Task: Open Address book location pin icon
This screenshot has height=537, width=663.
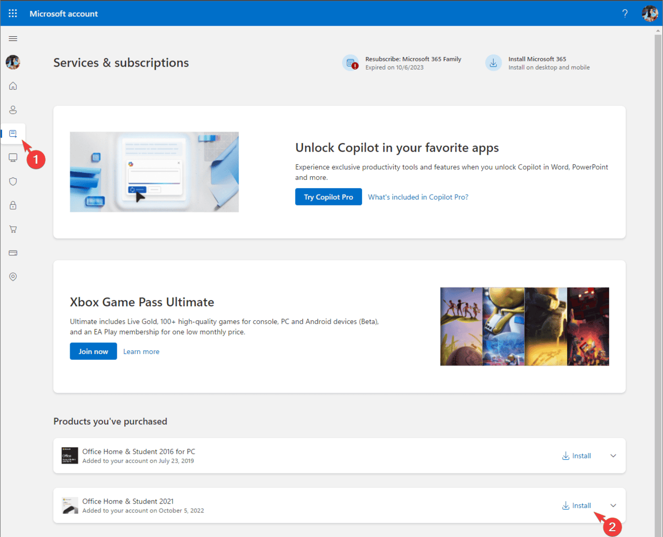Action: (x=13, y=277)
